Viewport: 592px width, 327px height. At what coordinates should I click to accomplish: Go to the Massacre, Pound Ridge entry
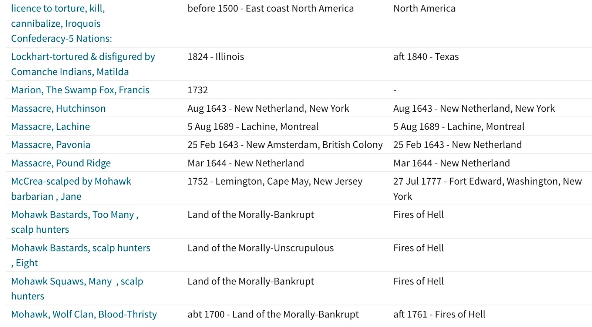[61, 163]
